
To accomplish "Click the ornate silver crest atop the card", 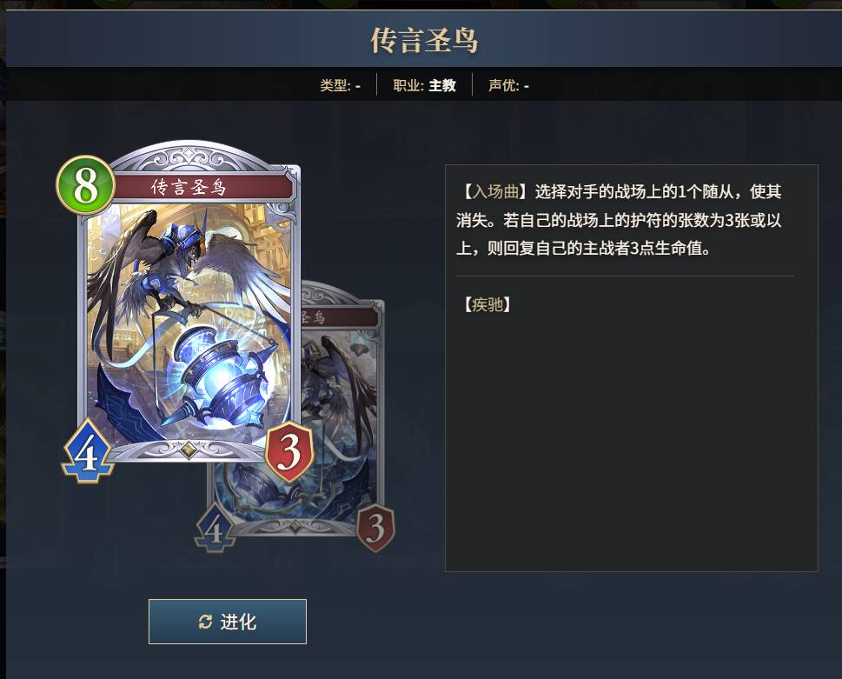I will 190,159.
